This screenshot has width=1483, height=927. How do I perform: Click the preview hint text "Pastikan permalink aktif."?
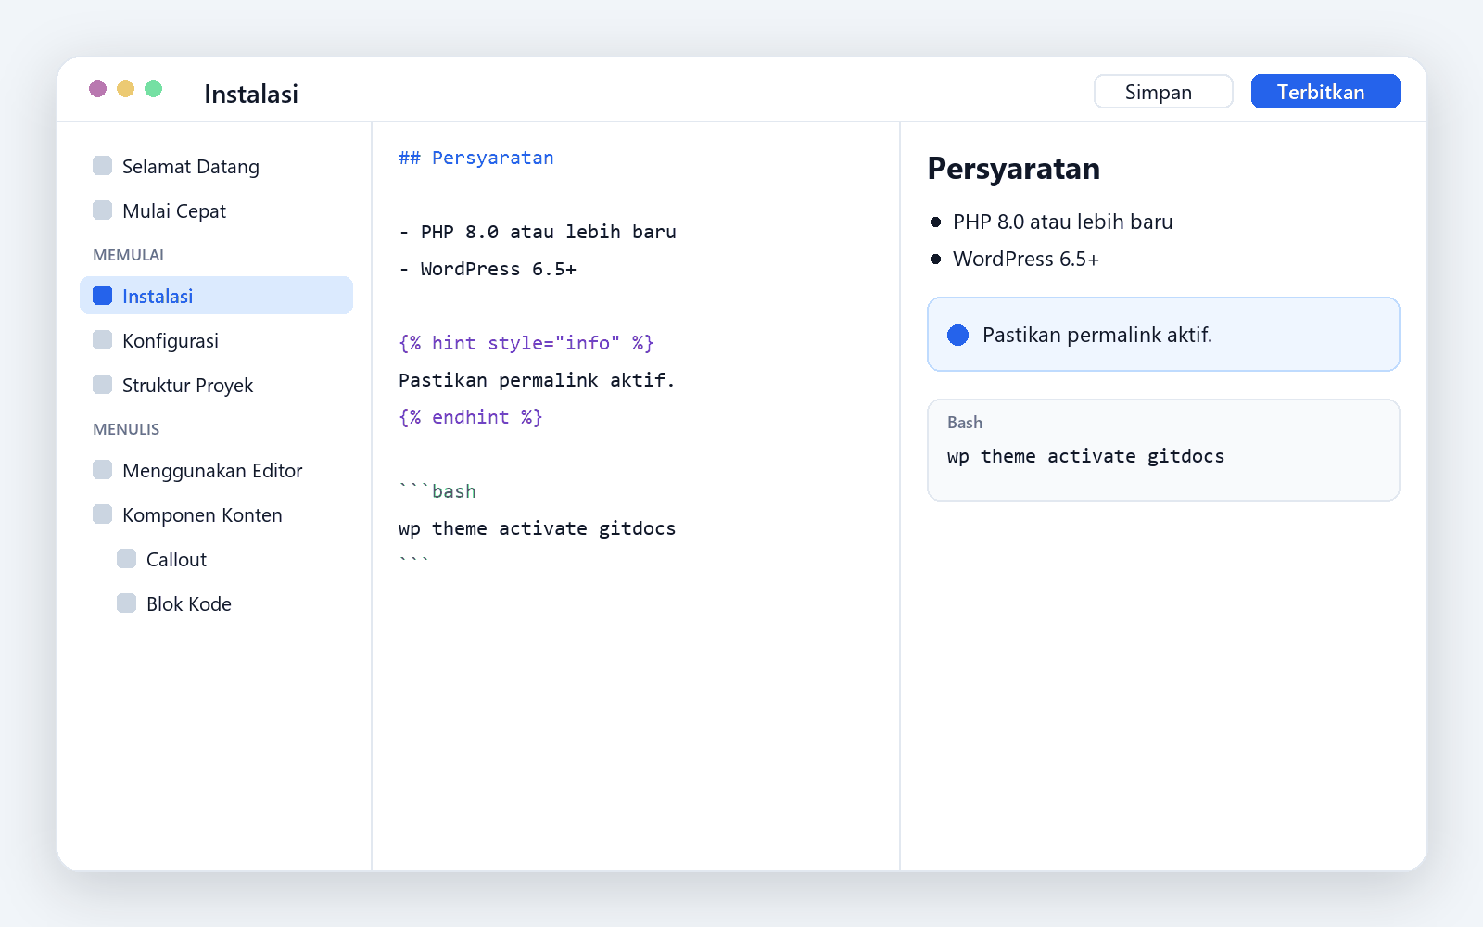[1097, 335]
